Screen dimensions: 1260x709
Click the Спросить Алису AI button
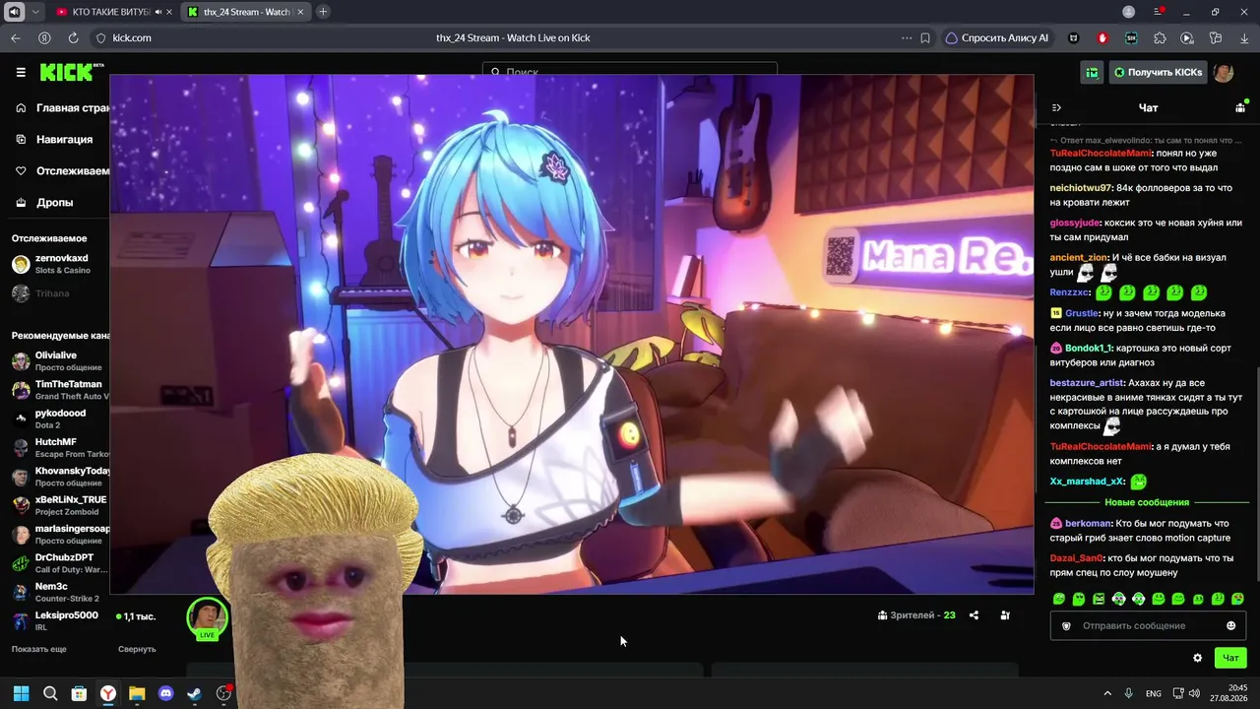pyautogui.click(x=997, y=38)
